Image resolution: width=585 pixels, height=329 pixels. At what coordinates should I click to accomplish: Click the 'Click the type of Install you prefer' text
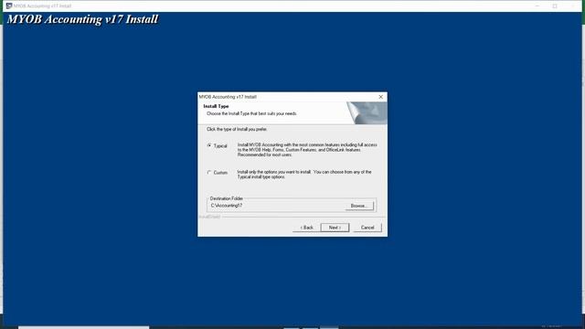tap(237, 129)
